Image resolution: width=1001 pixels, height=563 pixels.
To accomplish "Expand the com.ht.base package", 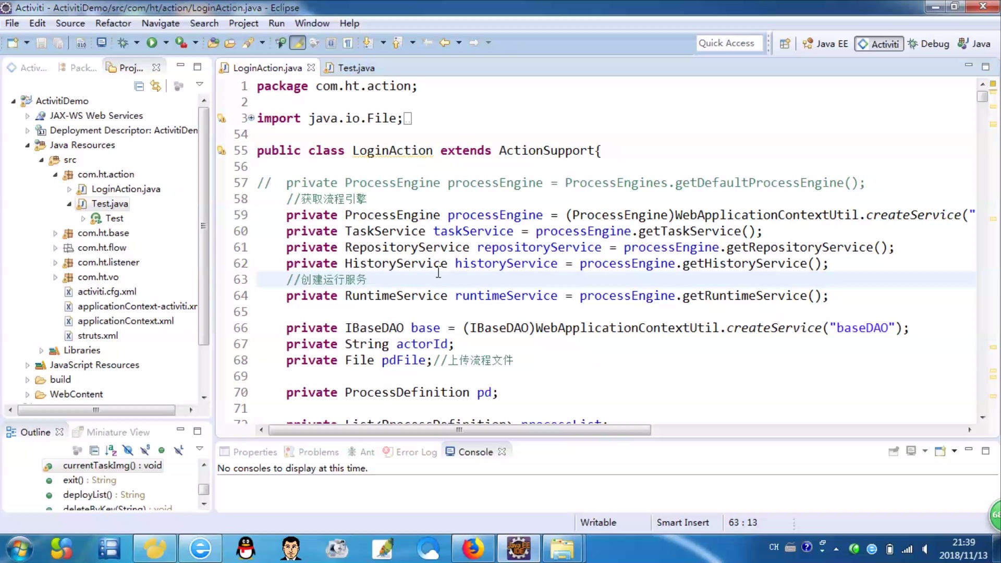I will (x=55, y=233).
